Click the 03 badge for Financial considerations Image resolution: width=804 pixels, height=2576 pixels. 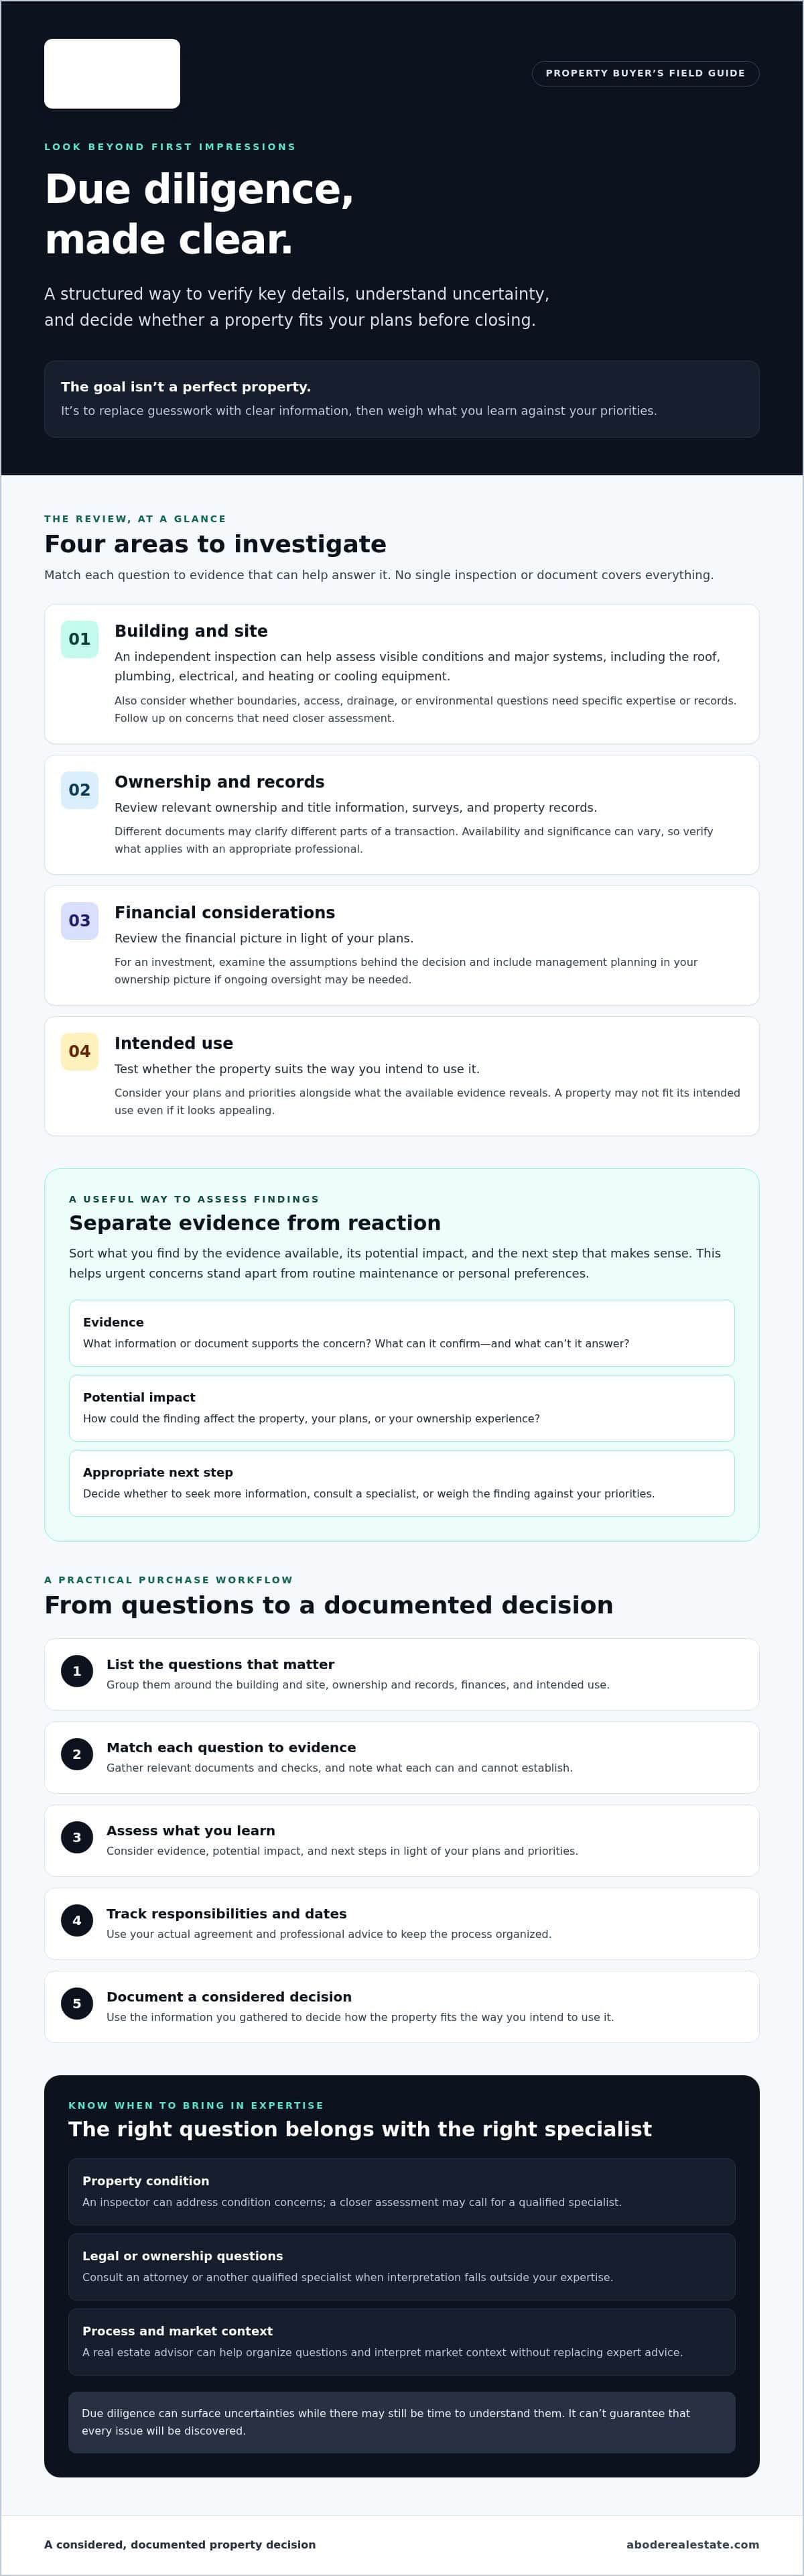click(x=79, y=921)
